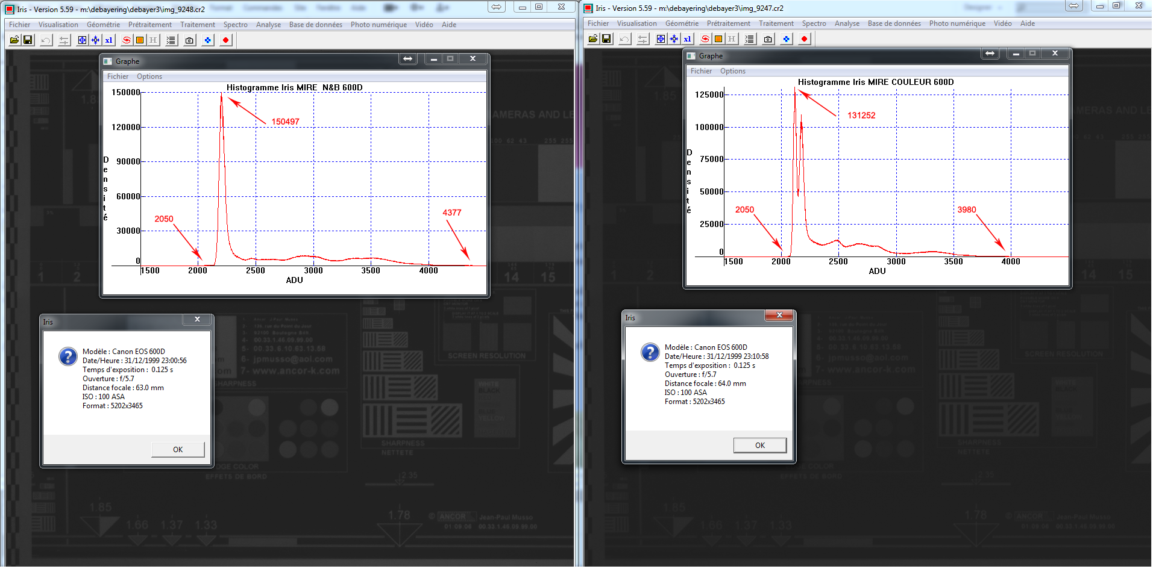Close the right Iris info dialog
1153x569 pixels.
779,316
